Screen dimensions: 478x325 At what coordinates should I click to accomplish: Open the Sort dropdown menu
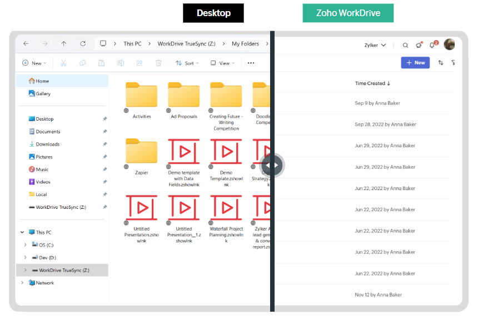coord(187,63)
